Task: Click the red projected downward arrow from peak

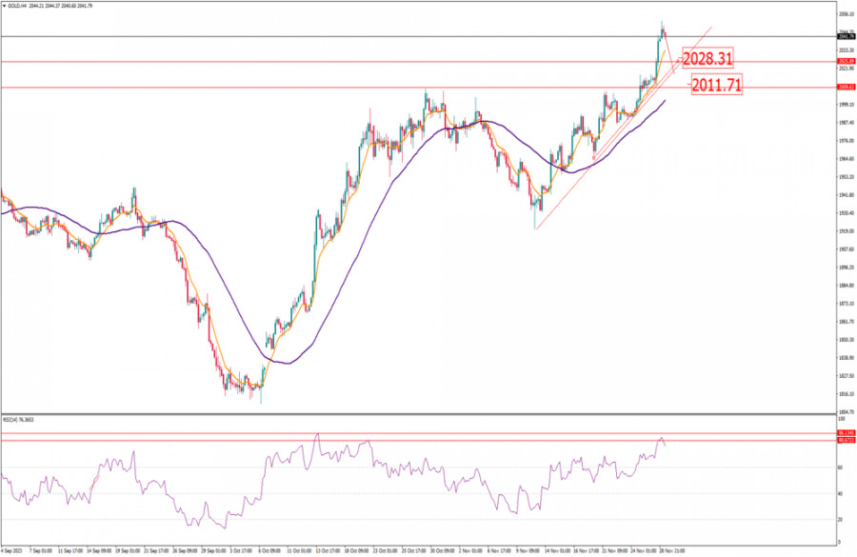Action: click(x=670, y=52)
